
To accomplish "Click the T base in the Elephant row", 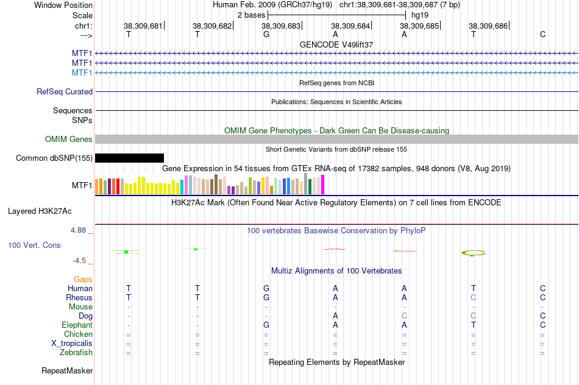I will coord(474,325).
